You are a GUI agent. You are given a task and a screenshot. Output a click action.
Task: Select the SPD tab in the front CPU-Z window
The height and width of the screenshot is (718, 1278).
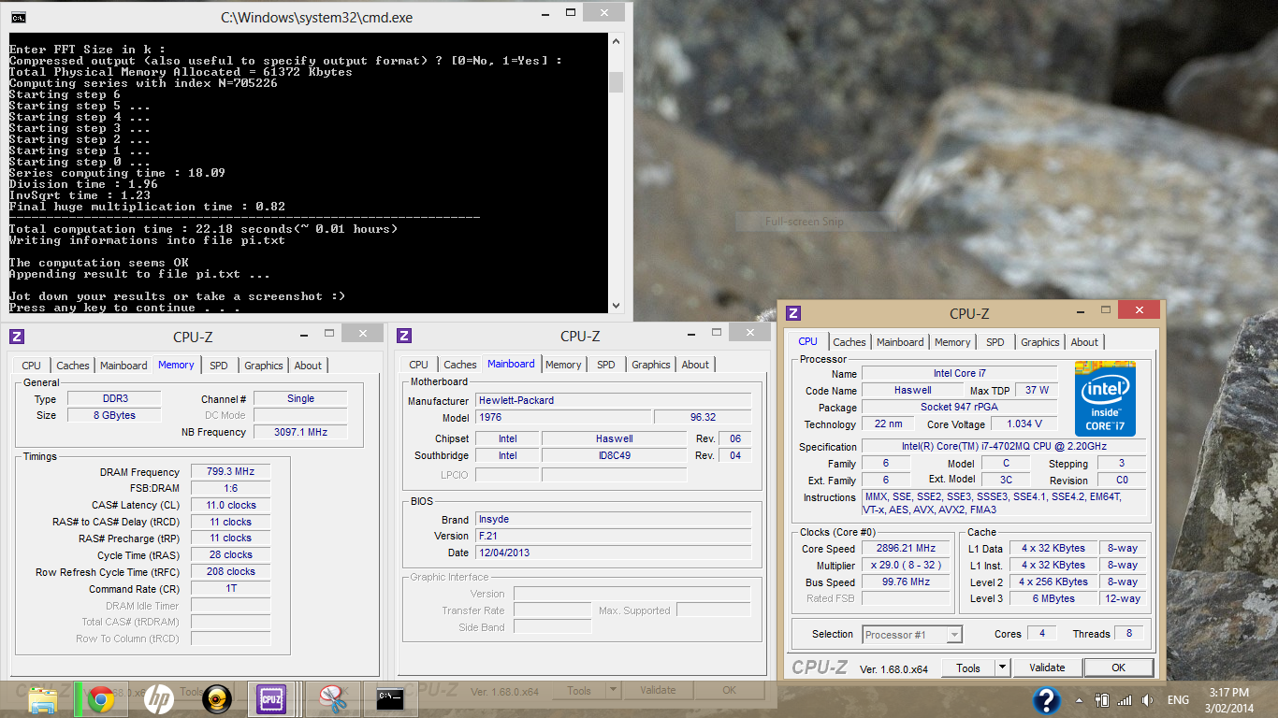tap(995, 342)
